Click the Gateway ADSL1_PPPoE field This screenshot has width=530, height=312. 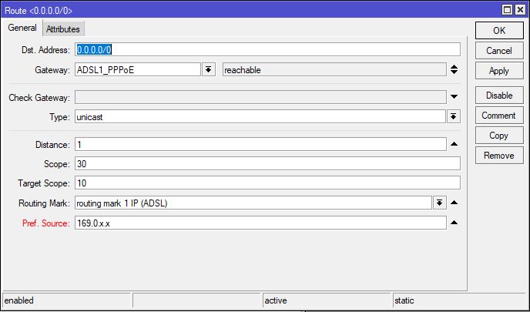tap(138, 69)
